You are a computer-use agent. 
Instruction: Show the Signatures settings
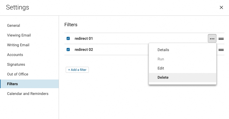tap(16, 65)
